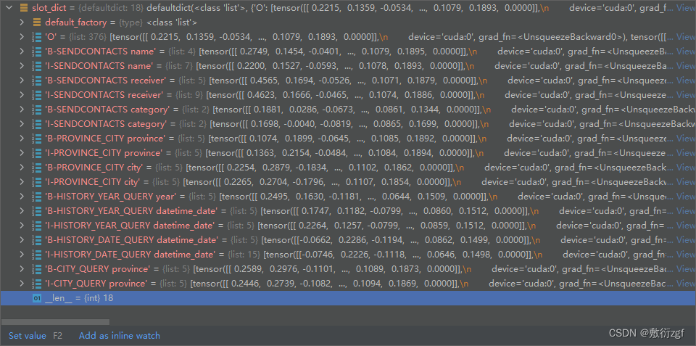The width and height of the screenshot is (696, 346).
Task: Click list icon of 'B-PROVINCE_CITY province'
Action: click(x=37, y=138)
